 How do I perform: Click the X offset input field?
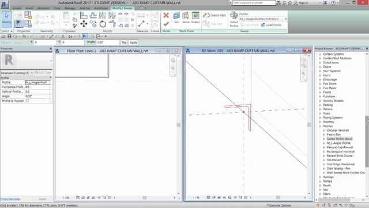pos(45,42)
